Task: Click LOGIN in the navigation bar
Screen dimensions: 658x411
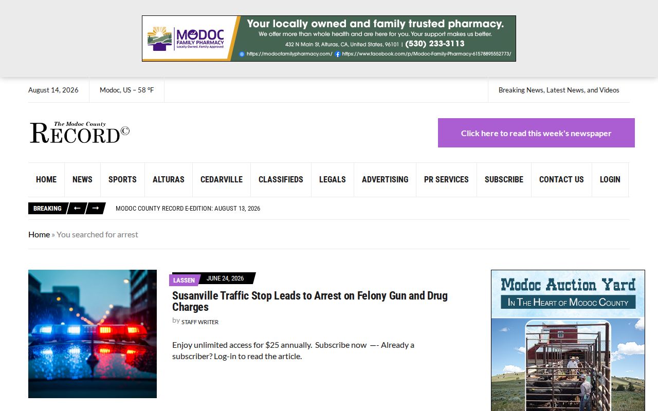Action: pyautogui.click(x=610, y=179)
